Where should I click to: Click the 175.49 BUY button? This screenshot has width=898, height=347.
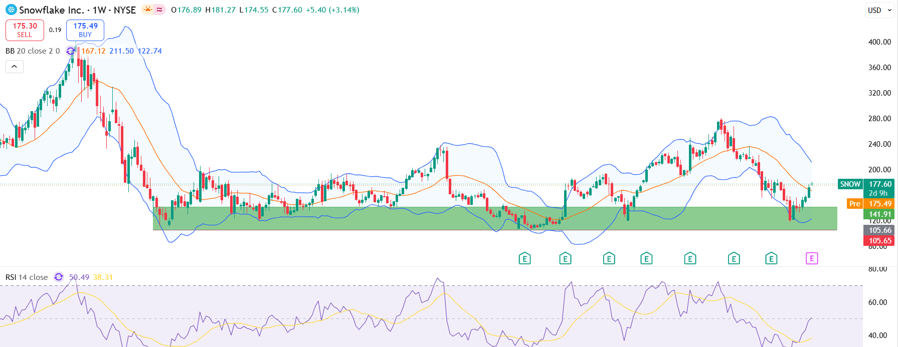pyautogui.click(x=85, y=30)
